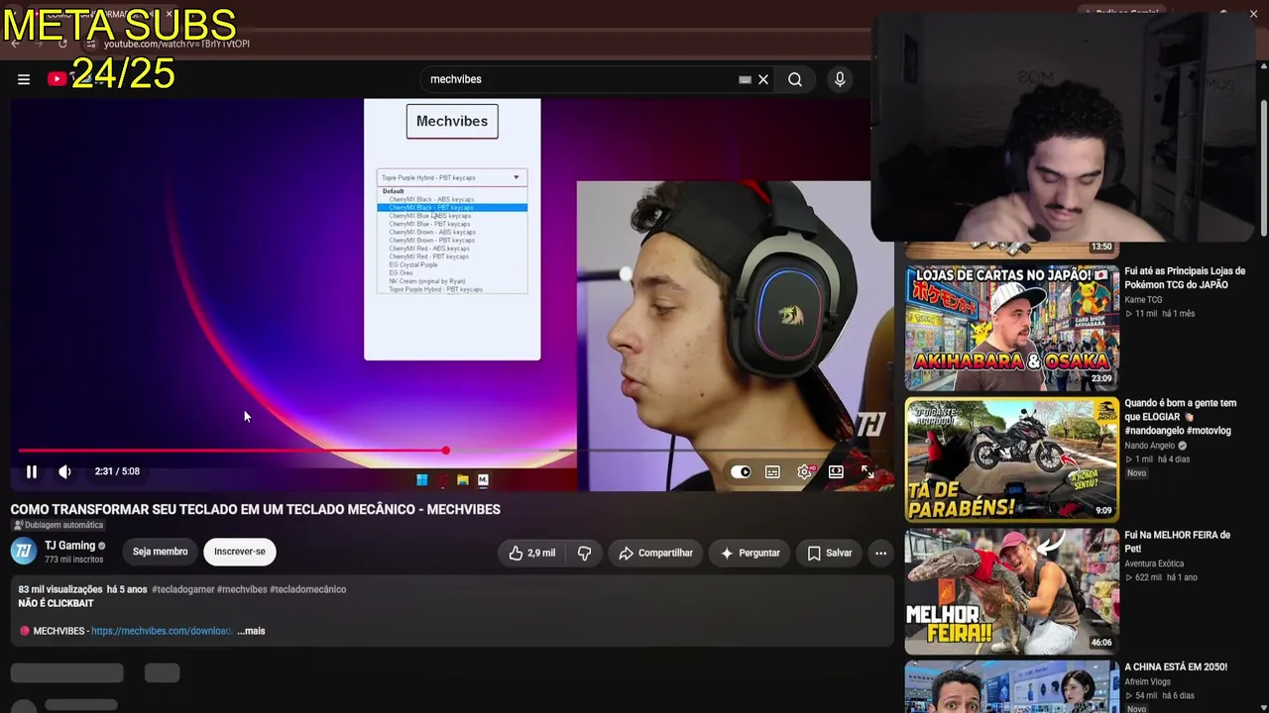Screen dimensions: 1269x713
Task: Pause the video
Action: point(32,471)
